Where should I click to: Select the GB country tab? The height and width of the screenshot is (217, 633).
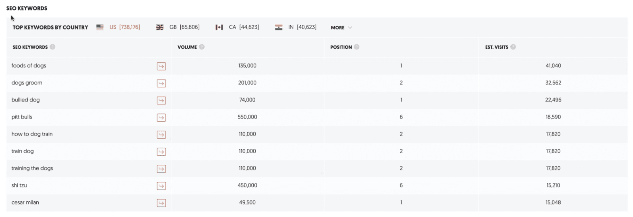click(178, 27)
